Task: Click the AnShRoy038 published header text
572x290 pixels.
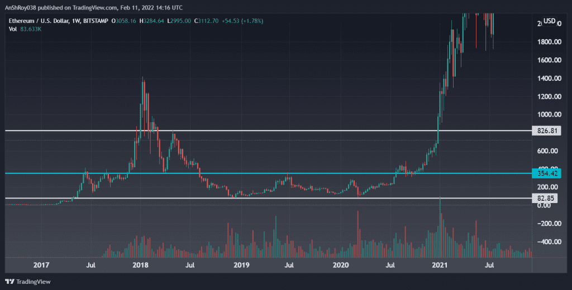Action: point(94,8)
